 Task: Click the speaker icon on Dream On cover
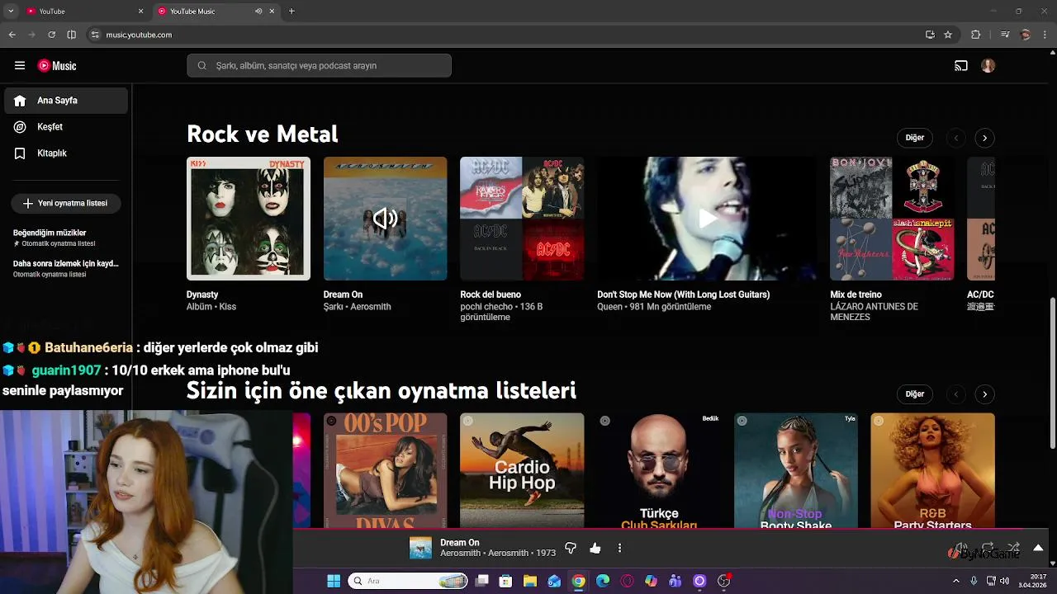click(385, 219)
